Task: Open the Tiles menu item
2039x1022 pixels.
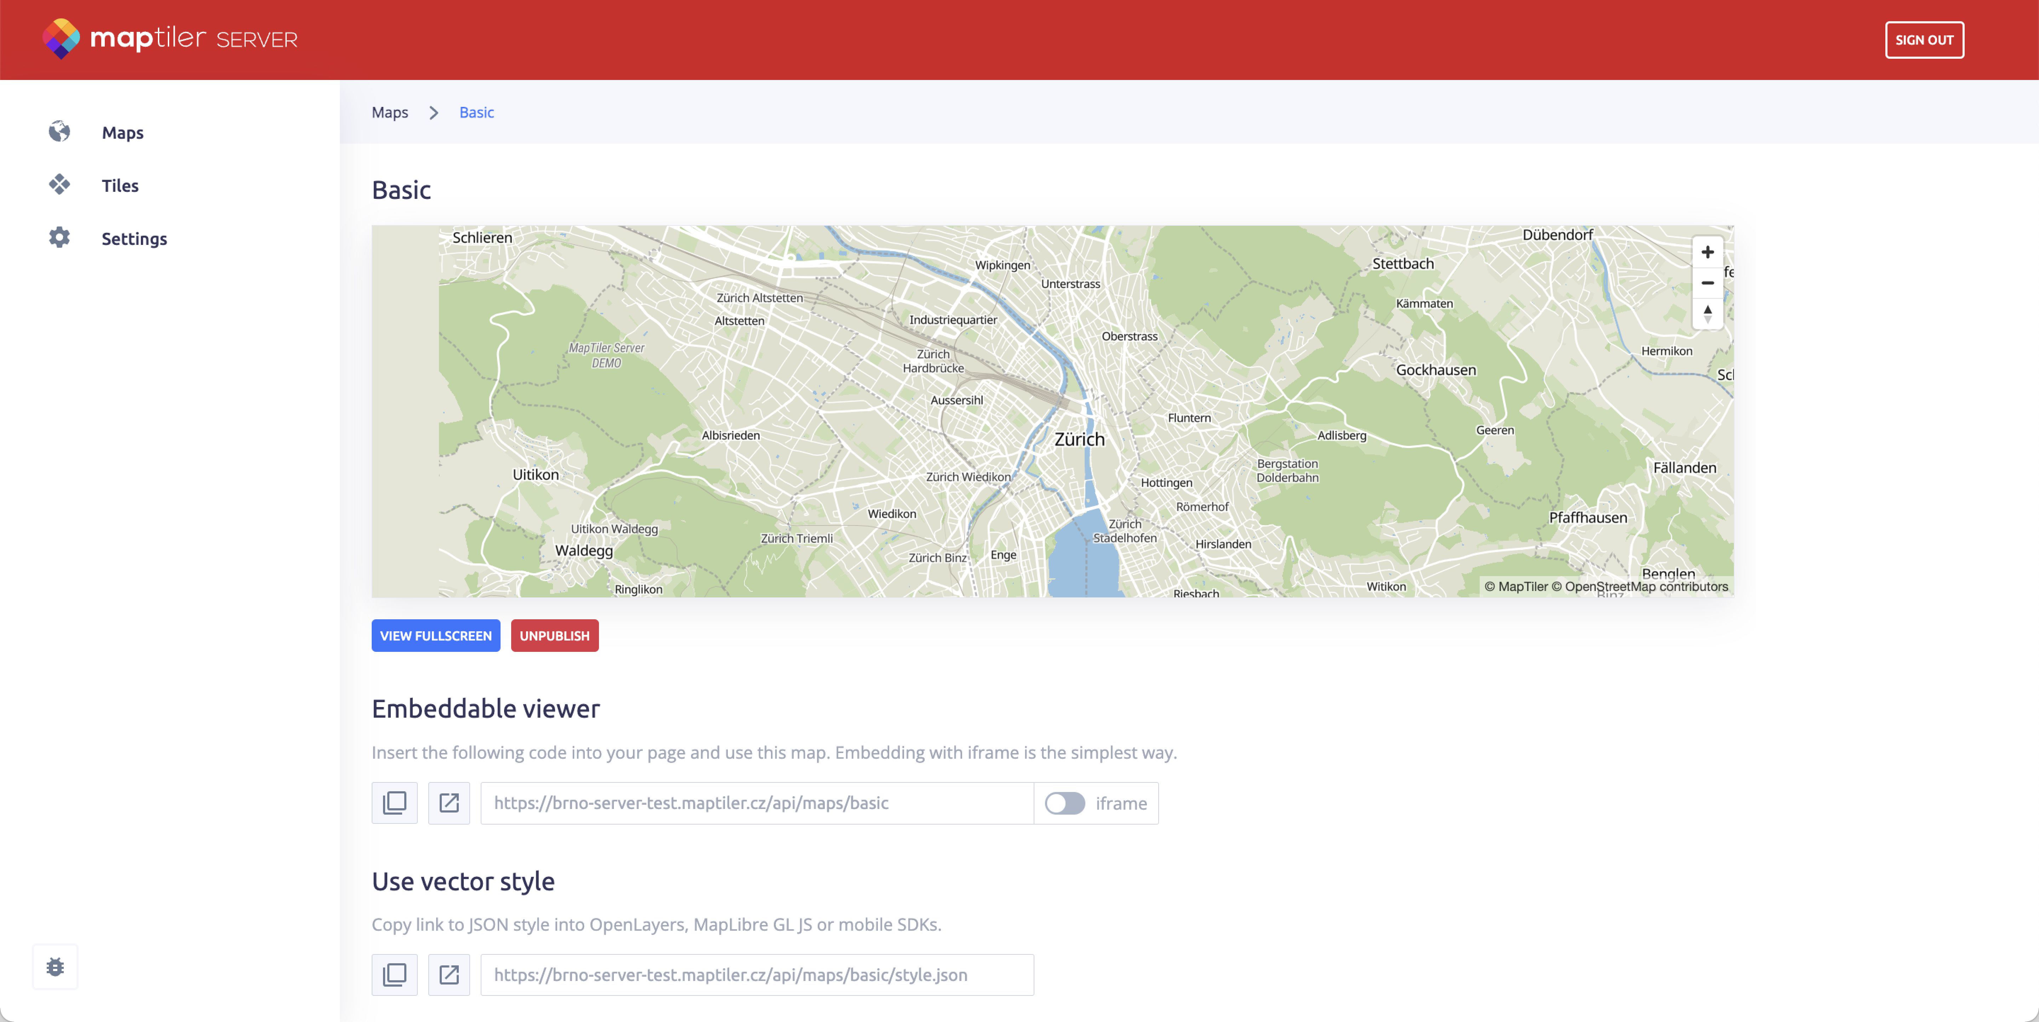Action: click(x=120, y=185)
